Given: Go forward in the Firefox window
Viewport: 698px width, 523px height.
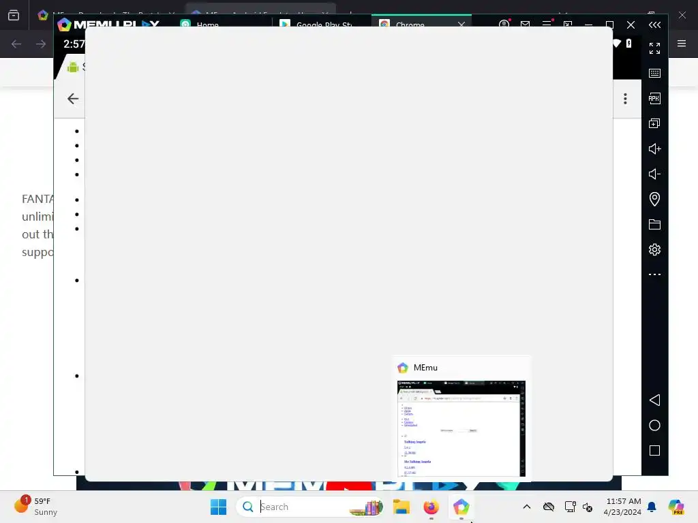Looking at the screenshot, I should point(41,44).
